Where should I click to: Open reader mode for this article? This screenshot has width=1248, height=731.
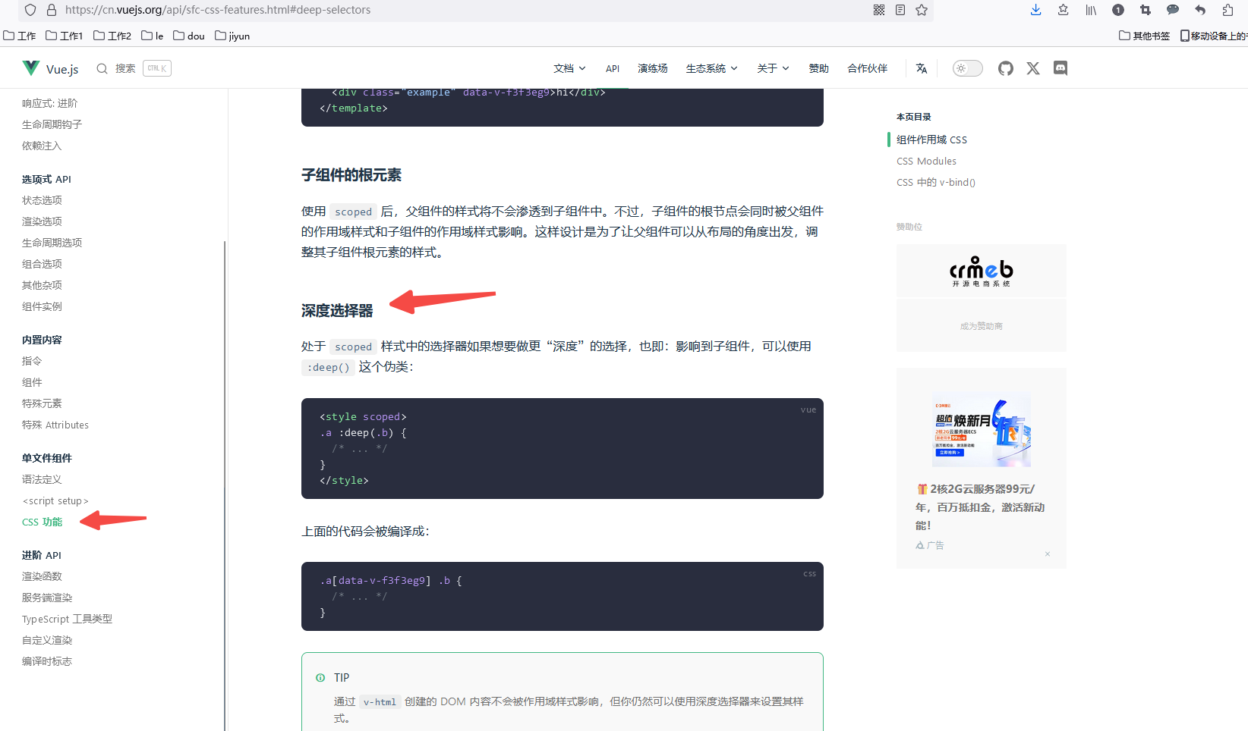900,10
